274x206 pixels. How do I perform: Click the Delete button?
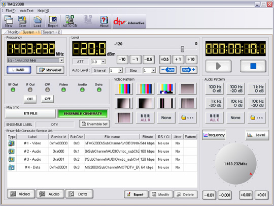[x=186, y=194]
